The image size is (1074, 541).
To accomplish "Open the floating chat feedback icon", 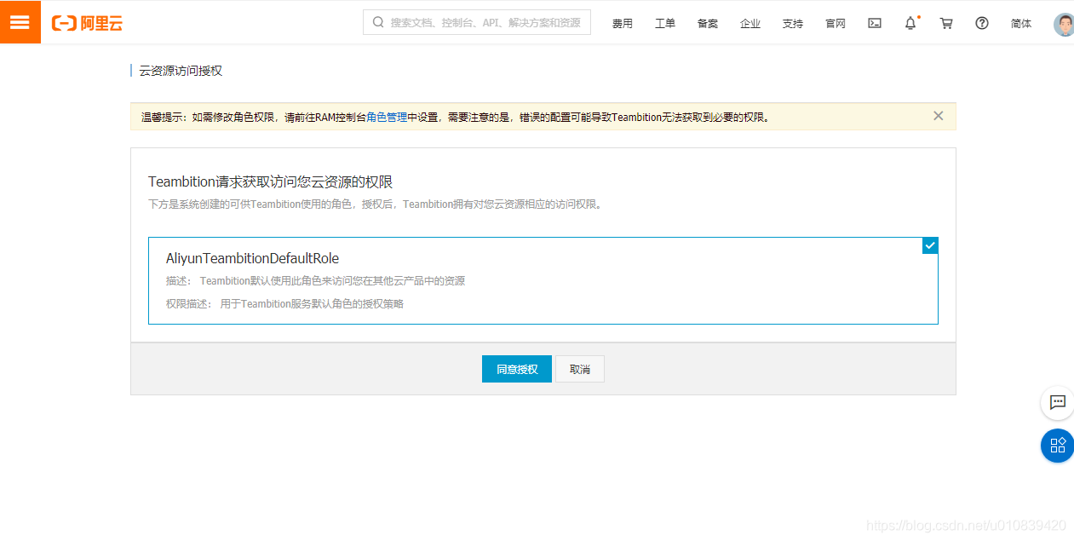I will tap(1058, 402).
